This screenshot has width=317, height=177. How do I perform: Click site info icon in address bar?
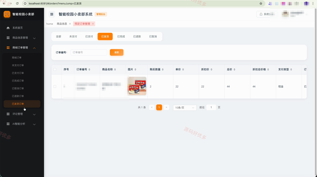[25, 3]
